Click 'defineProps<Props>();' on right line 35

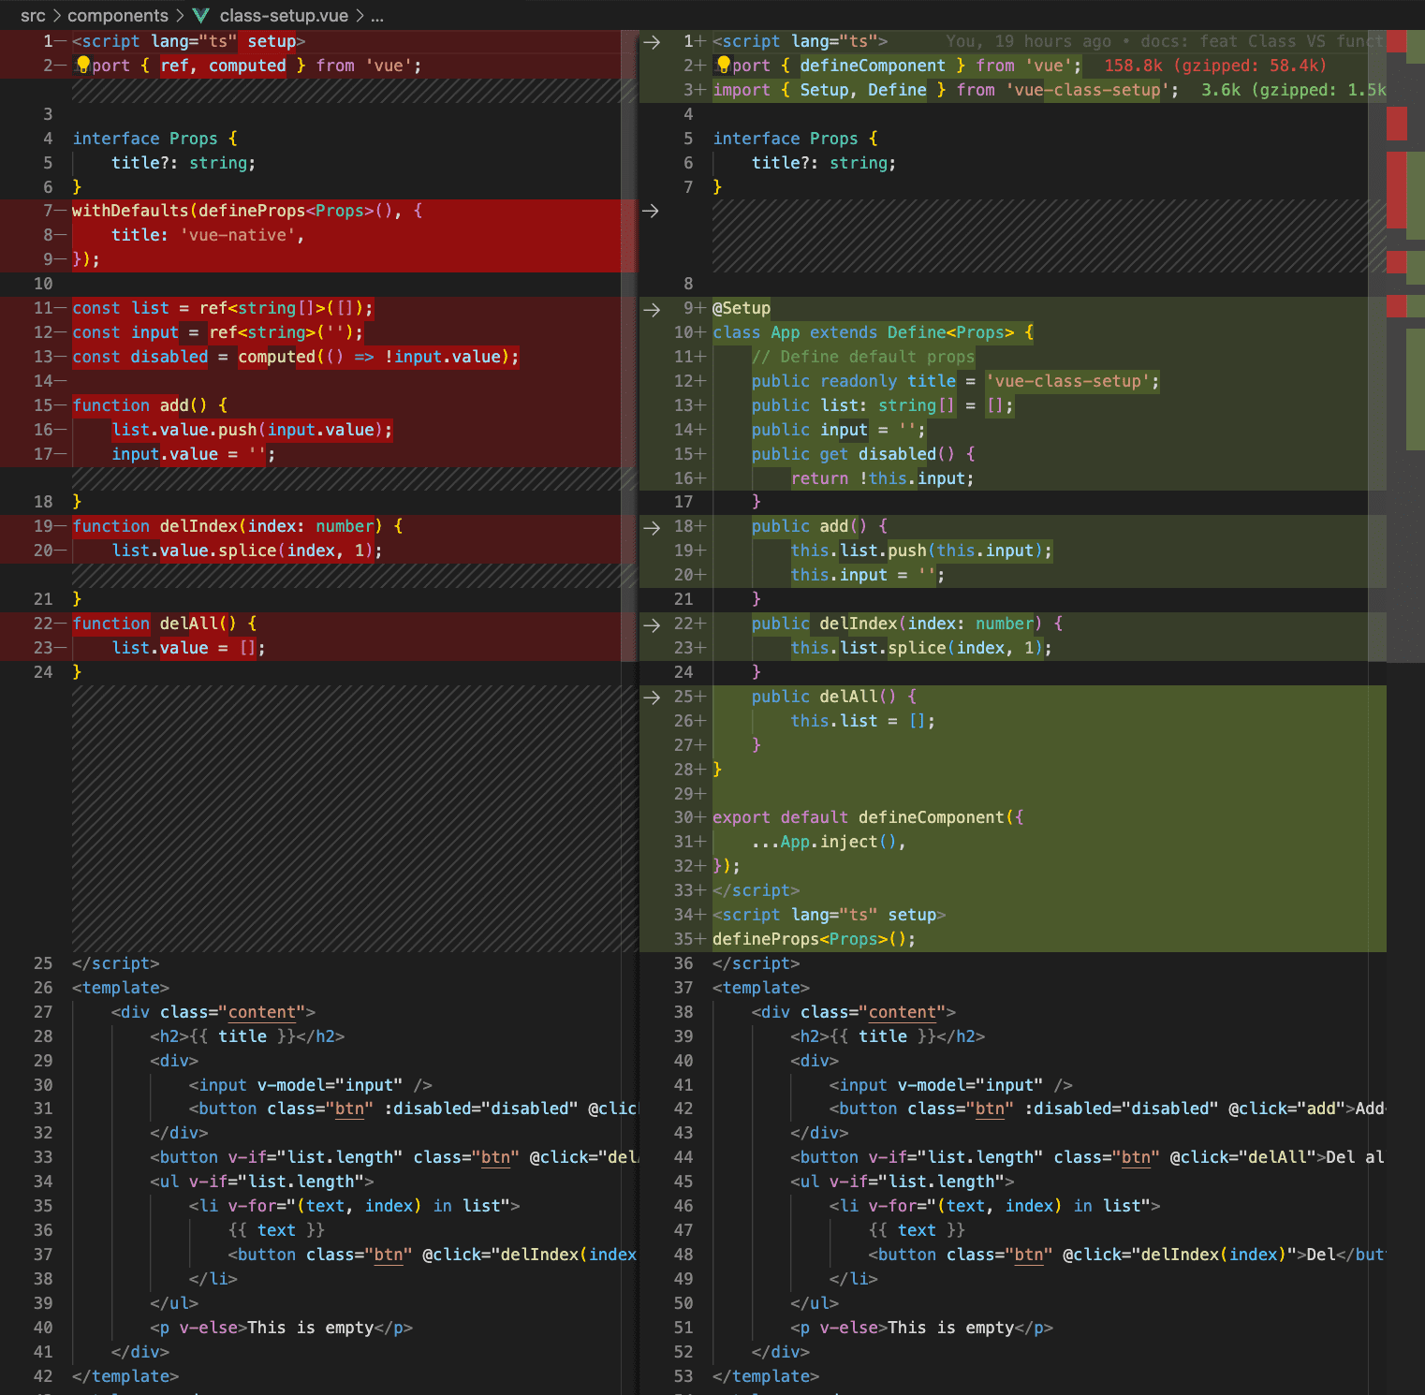pyautogui.click(x=815, y=939)
